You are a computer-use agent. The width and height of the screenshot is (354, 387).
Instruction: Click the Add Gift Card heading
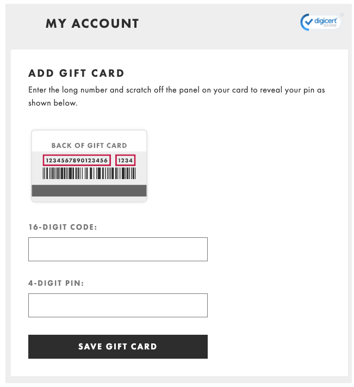(x=76, y=73)
